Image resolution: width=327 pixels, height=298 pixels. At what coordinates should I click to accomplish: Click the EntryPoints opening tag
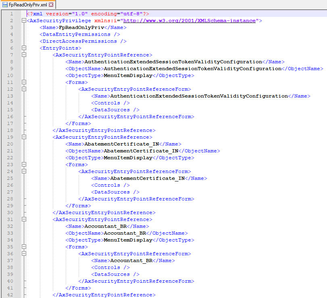coord(60,48)
